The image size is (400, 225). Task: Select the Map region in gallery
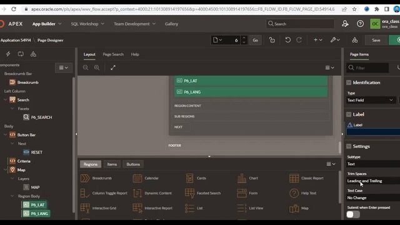tap(299, 208)
